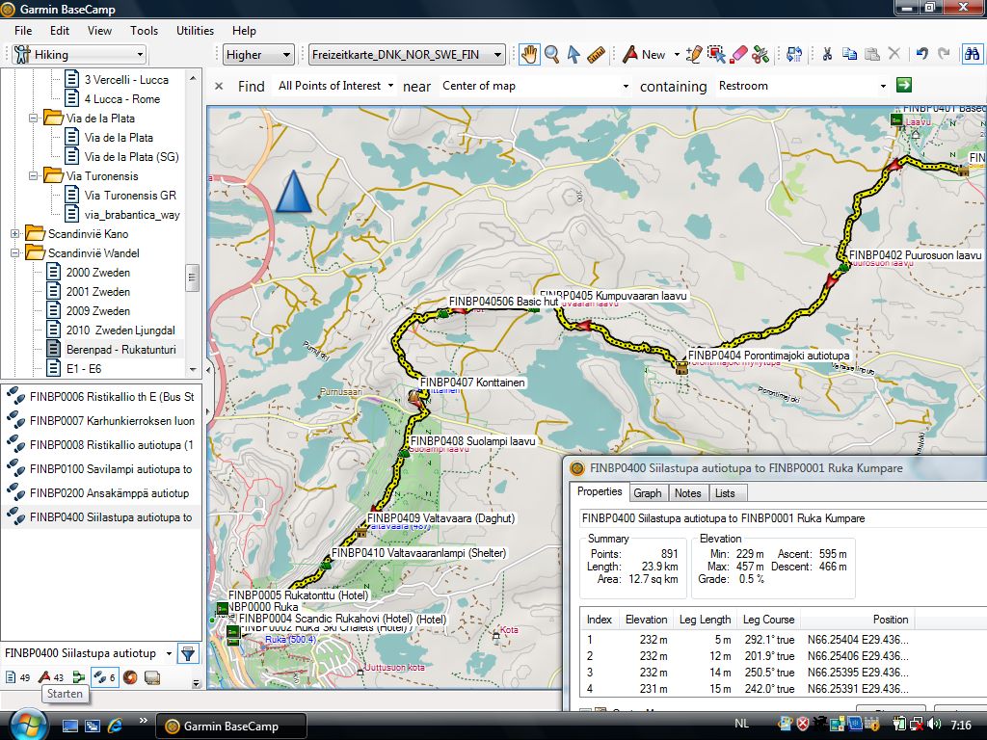Image resolution: width=987 pixels, height=740 pixels.
Task: Select the Pan hand tool
Action: tap(529, 55)
